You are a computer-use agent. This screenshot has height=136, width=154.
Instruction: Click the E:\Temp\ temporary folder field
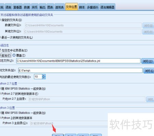click(x=80, y=71)
